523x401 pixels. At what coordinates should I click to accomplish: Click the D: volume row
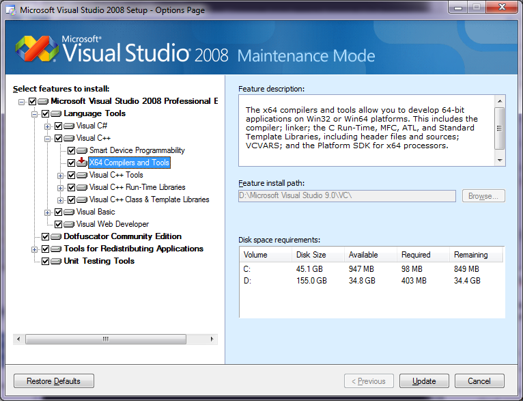[x=371, y=281]
